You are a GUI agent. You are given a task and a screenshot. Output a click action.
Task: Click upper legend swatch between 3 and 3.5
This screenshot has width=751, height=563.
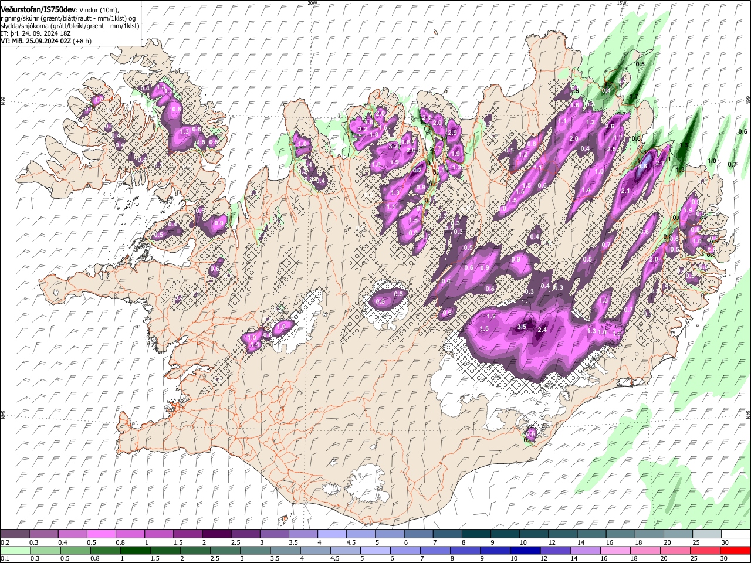pyautogui.click(x=274, y=534)
